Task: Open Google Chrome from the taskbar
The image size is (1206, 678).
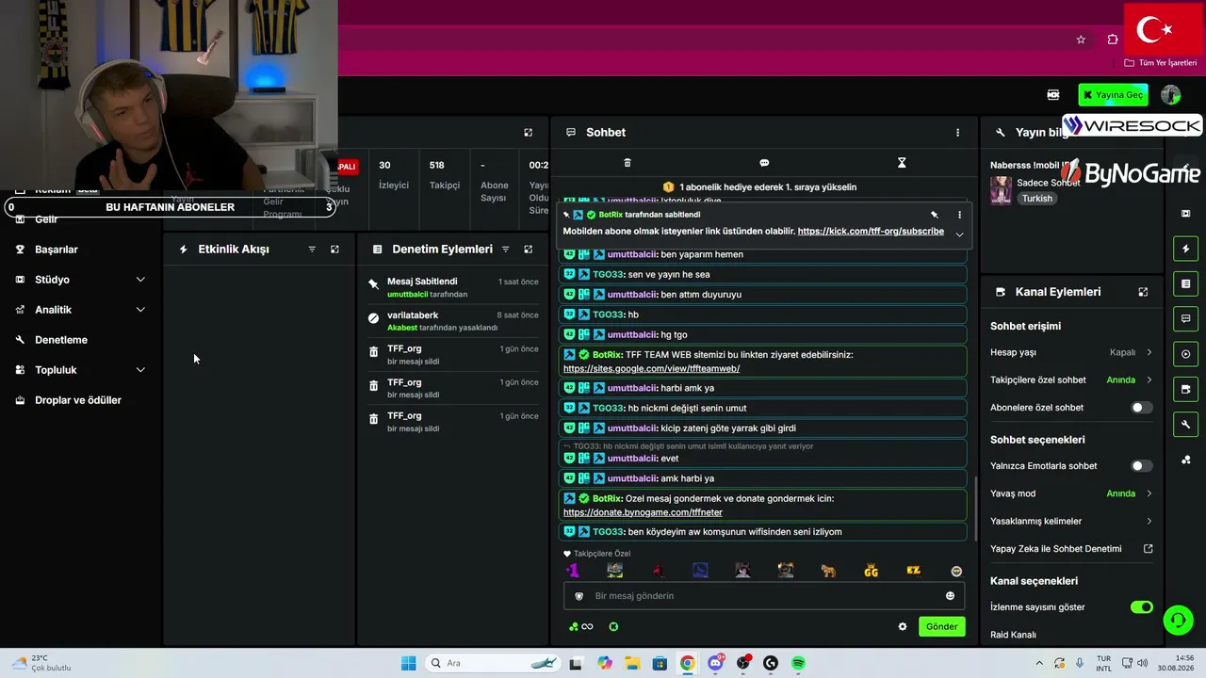Action: coord(687,663)
